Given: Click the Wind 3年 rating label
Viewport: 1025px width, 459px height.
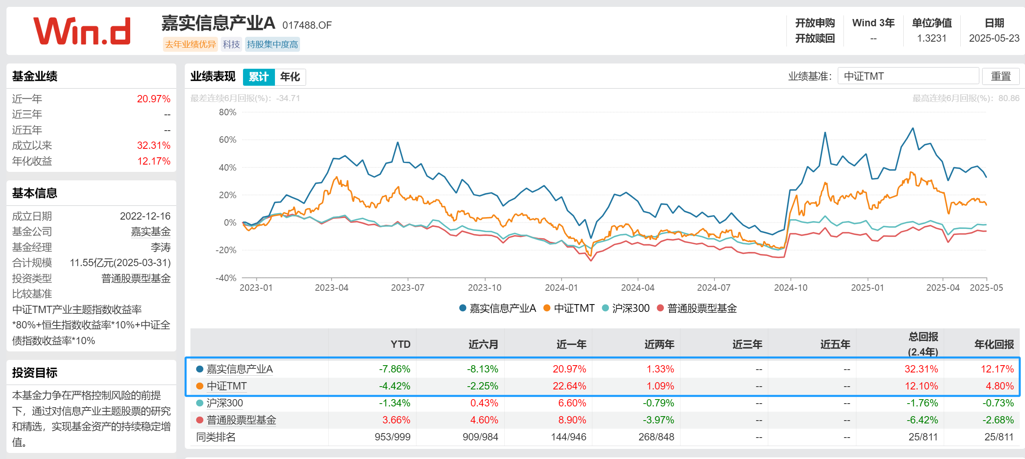Looking at the screenshot, I should point(873,23).
